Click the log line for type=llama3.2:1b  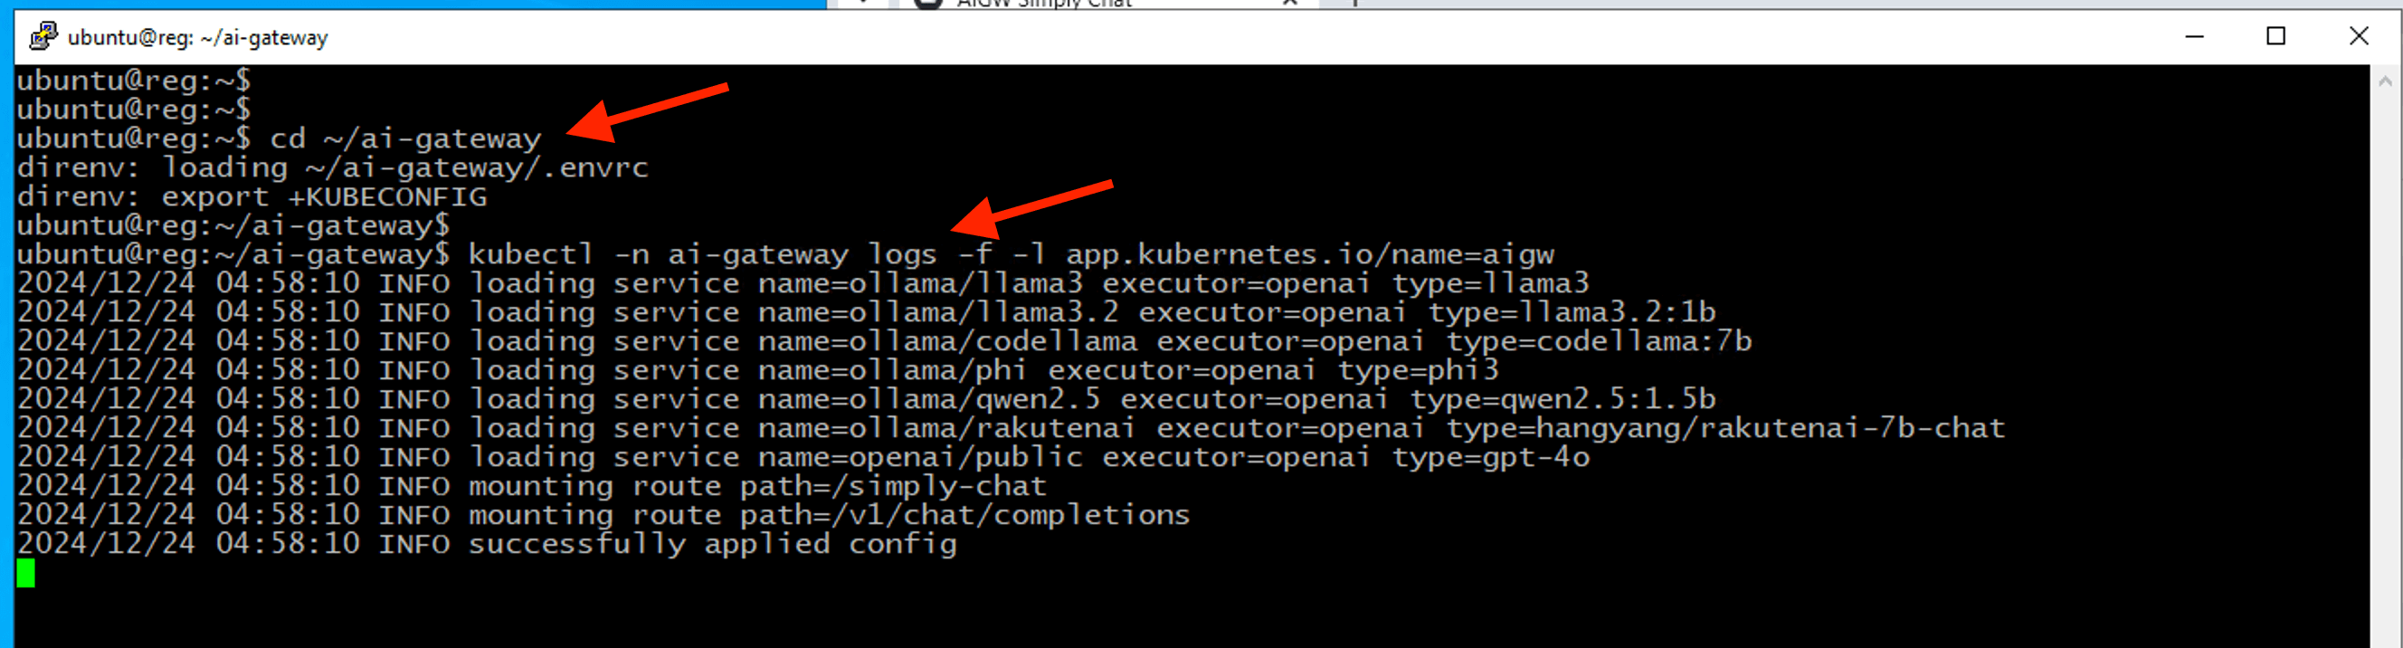(x=866, y=312)
